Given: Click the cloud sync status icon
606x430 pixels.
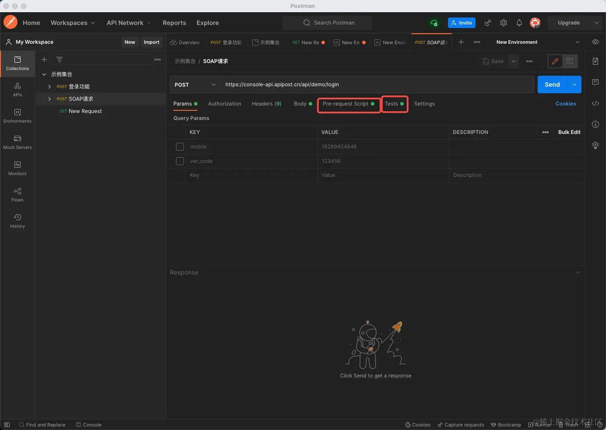Looking at the screenshot, I should (x=434, y=23).
